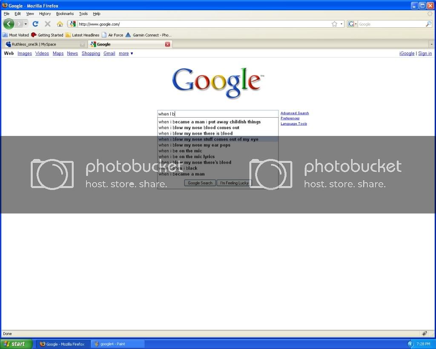This screenshot has width=436, height=349.
Task: Click the Language Tools link
Action: coord(294,124)
